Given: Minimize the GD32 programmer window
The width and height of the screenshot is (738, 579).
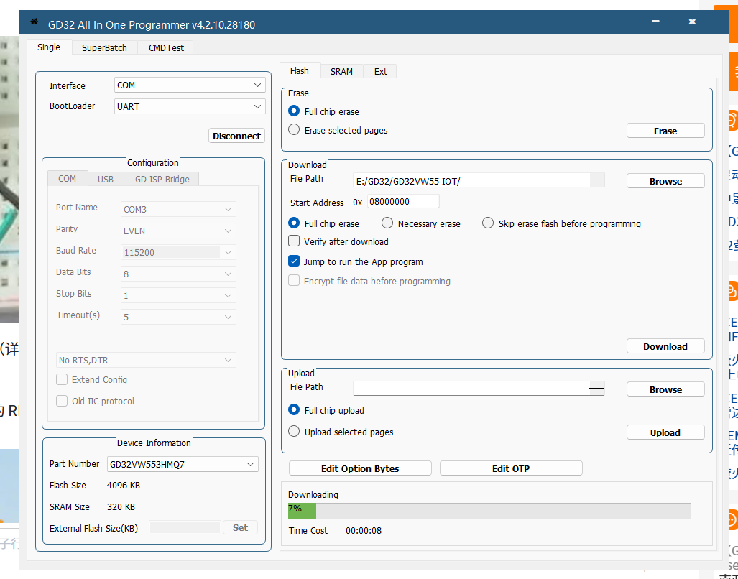Looking at the screenshot, I should 655,22.
